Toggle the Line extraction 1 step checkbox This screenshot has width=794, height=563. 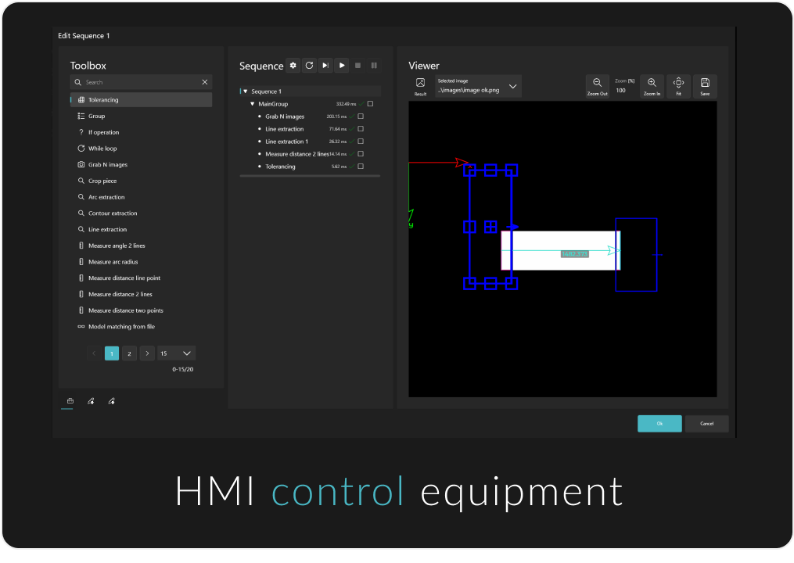pos(361,142)
